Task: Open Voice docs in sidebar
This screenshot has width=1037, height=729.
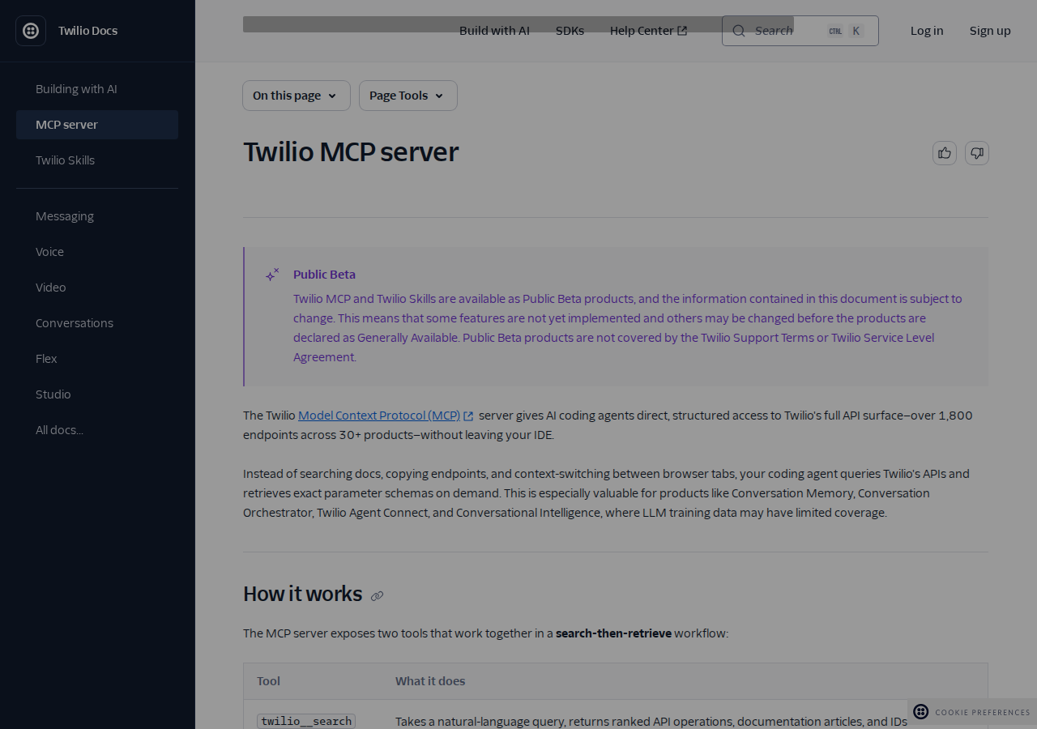Action: 97,252
